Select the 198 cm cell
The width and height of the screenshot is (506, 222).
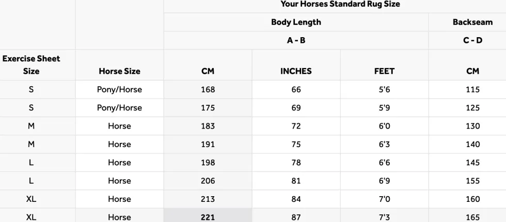(208, 162)
